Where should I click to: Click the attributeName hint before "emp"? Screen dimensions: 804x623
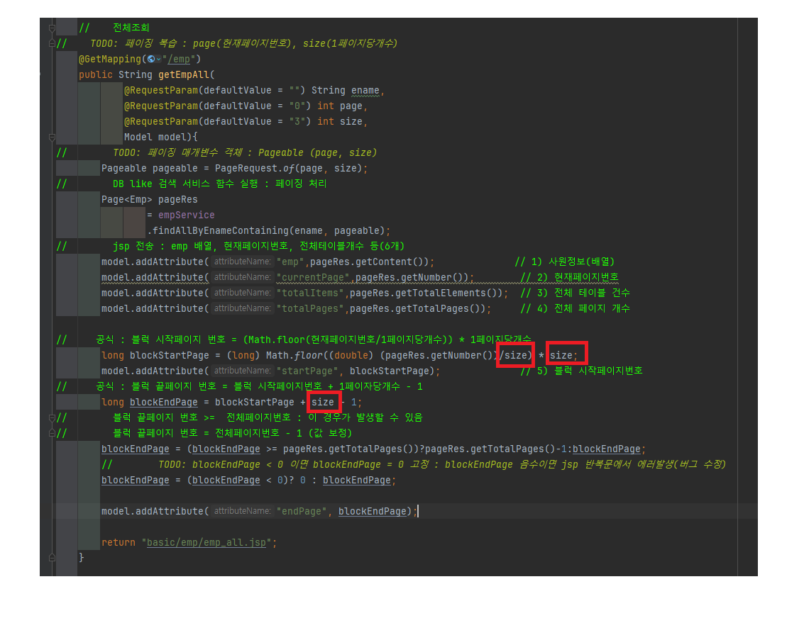242,262
